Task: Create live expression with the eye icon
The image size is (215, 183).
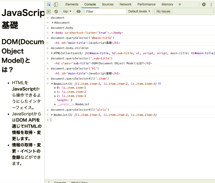Action: click(x=78, y=11)
